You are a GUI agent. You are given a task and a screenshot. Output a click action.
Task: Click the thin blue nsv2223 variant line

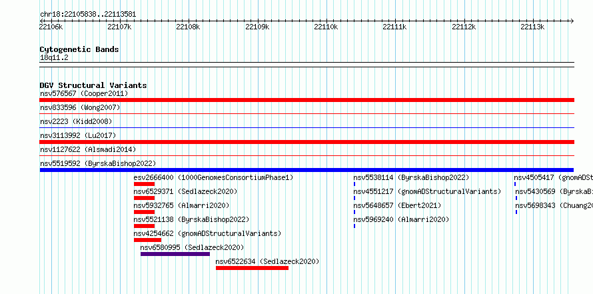pyautogui.click(x=306, y=127)
